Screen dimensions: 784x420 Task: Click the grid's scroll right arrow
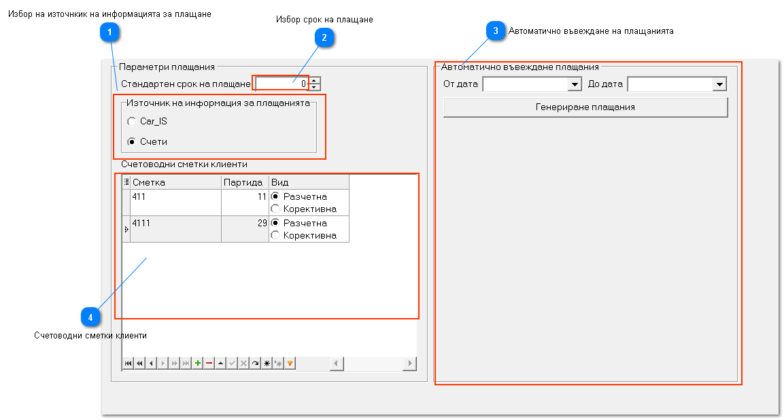409,364
